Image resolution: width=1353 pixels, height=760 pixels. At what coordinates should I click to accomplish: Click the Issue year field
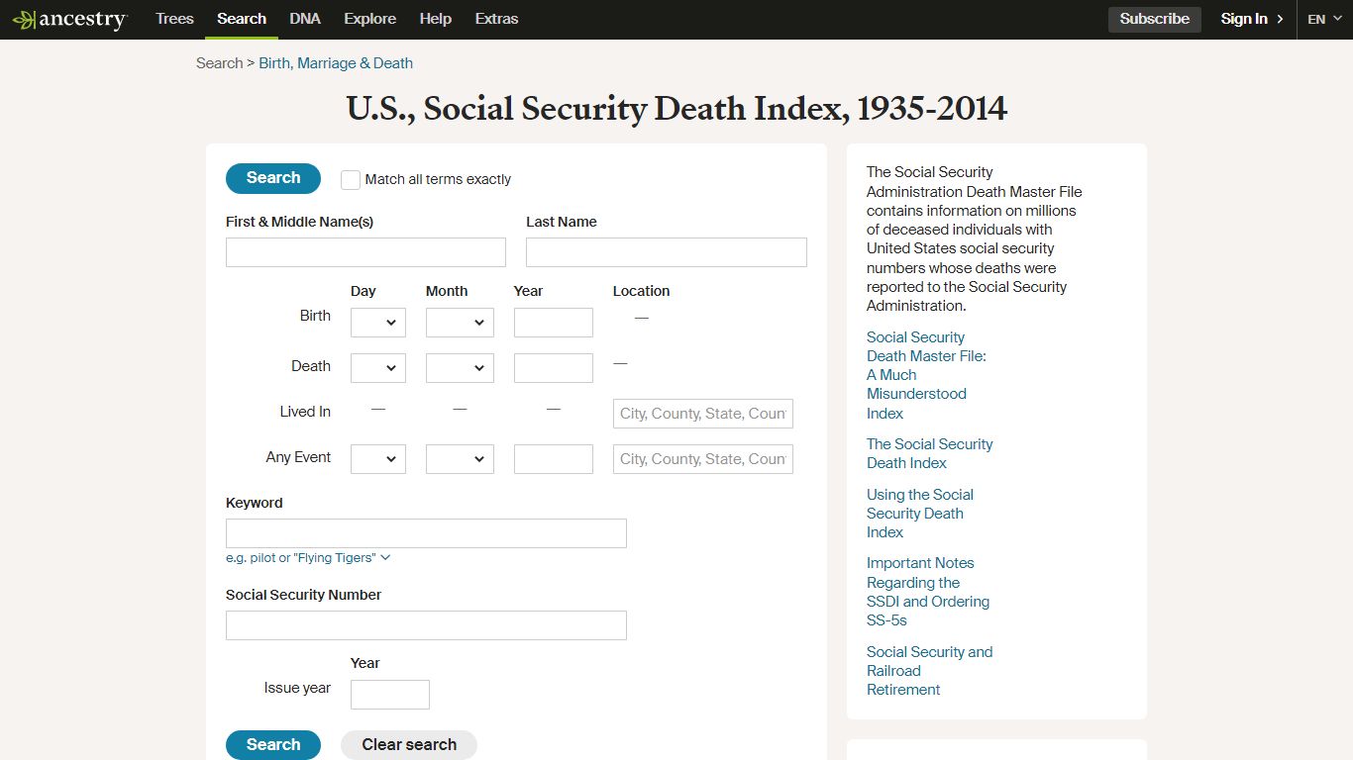click(390, 695)
